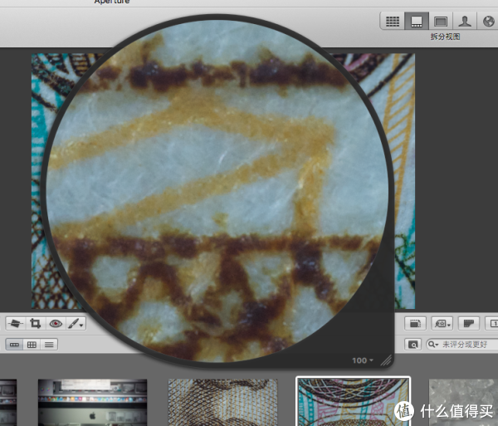Screen dimensions: 498x426
Task: Select the Split View layout button
Action: click(x=417, y=22)
